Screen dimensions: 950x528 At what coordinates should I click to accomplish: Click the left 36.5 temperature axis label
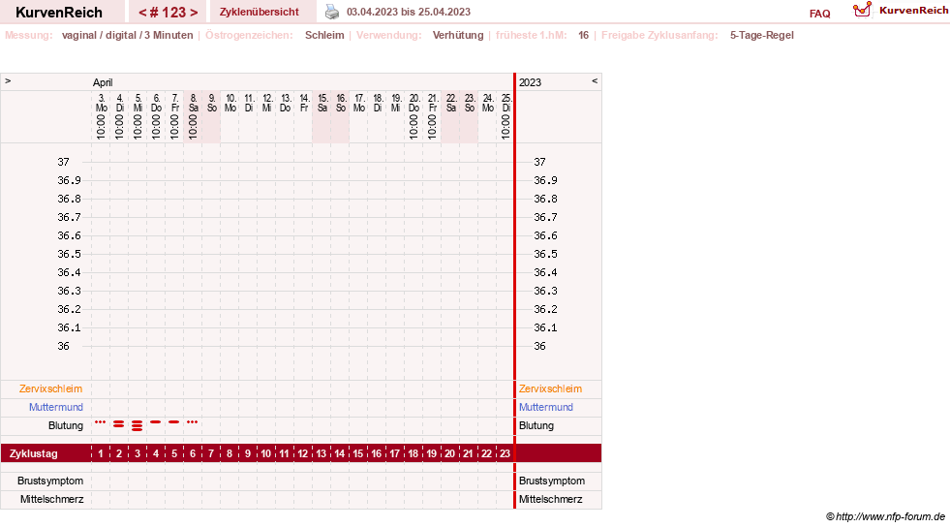[x=69, y=254]
